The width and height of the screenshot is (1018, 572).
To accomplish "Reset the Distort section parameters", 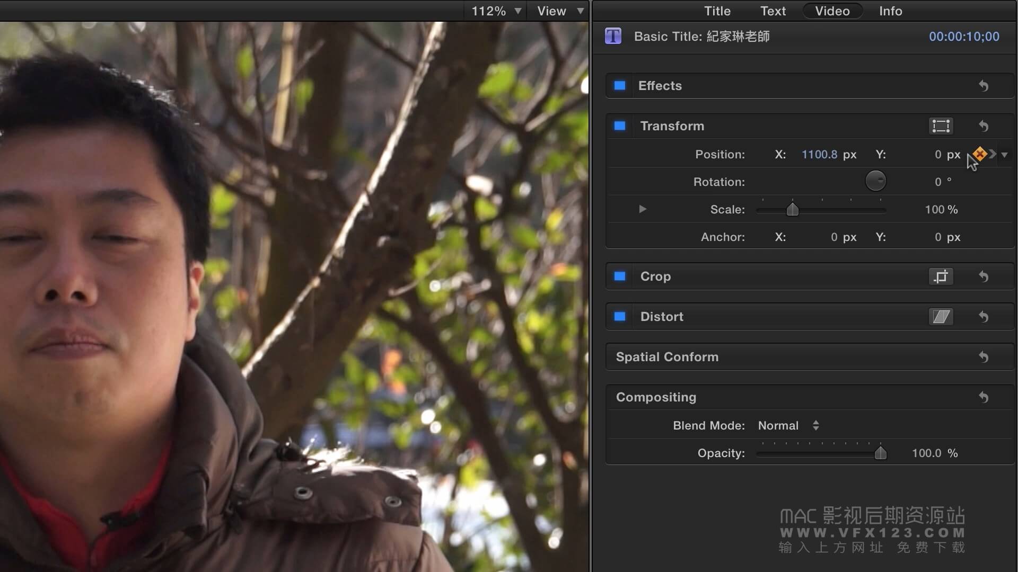I will tap(984, 317).
